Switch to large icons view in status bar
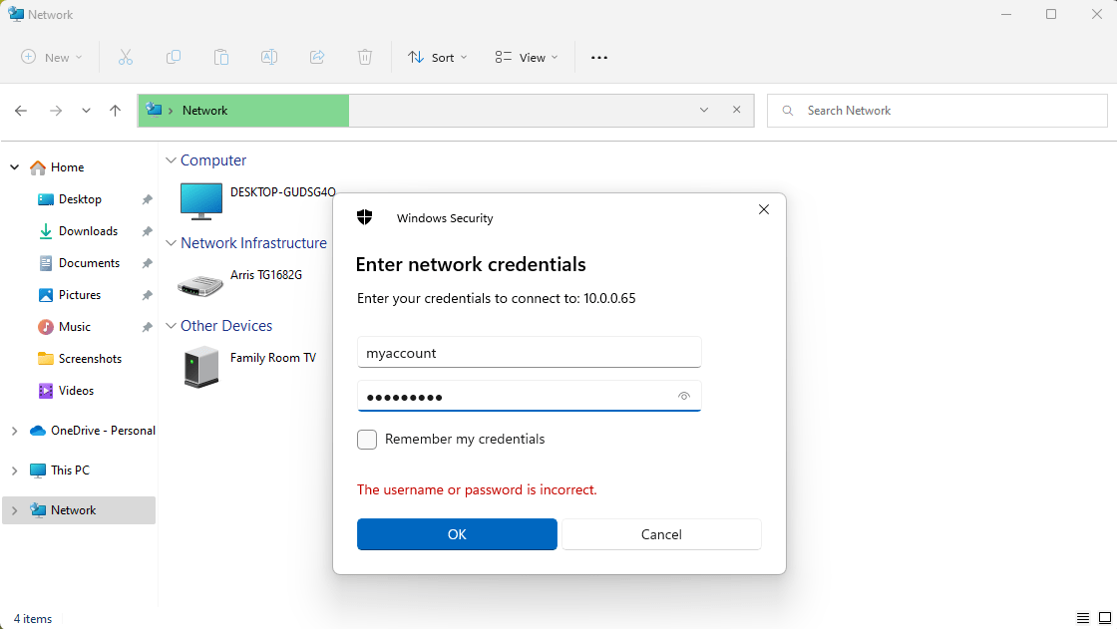 [x=1105, y=618]
